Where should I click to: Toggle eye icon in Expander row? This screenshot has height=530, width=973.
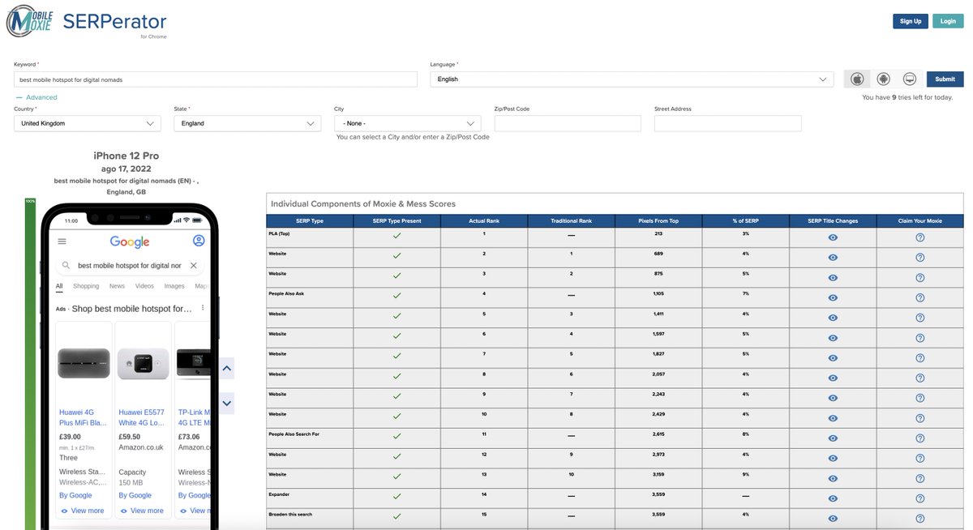point(833,498)
